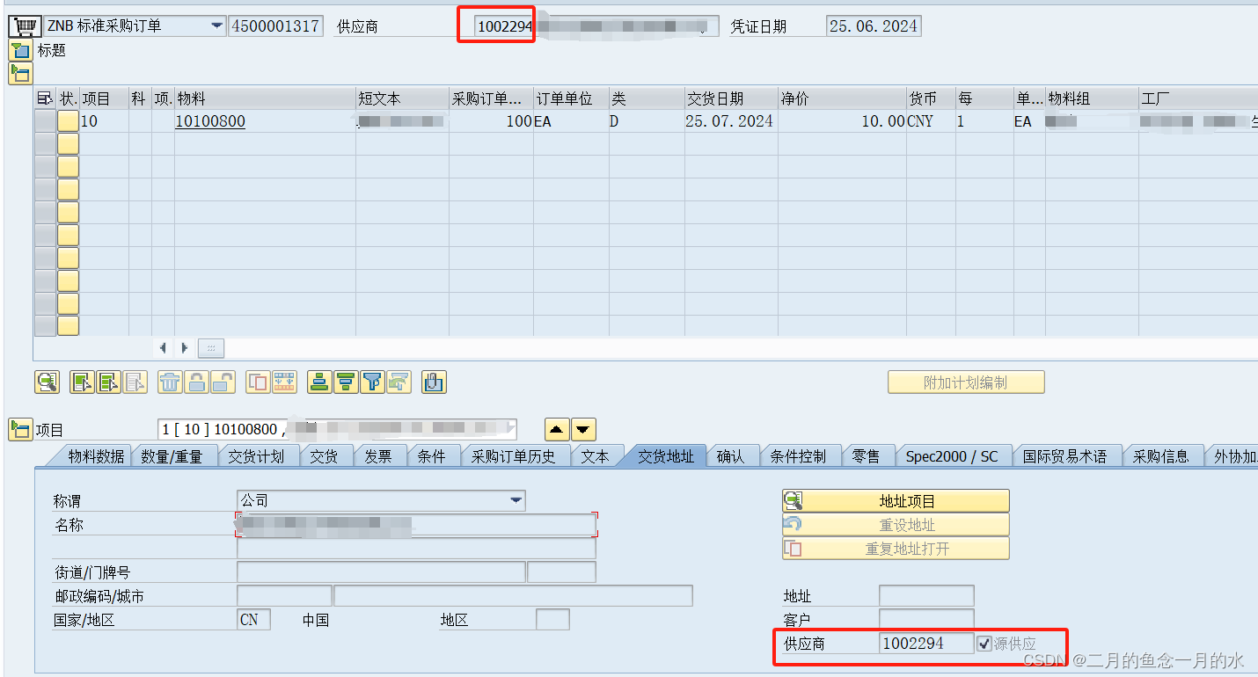Image resolution: width=1258 pixels, height=677 pixels.
Task: Click the 街道/门牌号 street input field
Action: 381,572
